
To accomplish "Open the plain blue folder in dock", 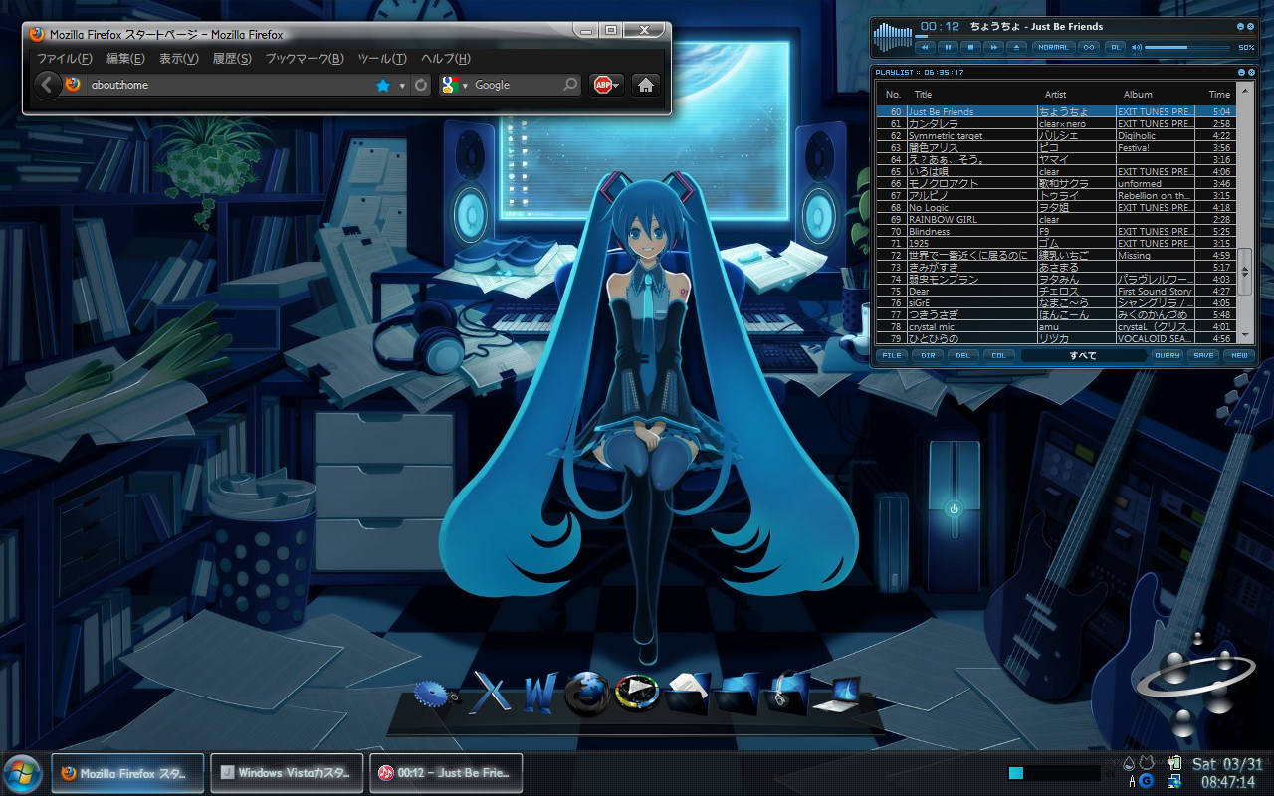I will click(x=738, y=694).
